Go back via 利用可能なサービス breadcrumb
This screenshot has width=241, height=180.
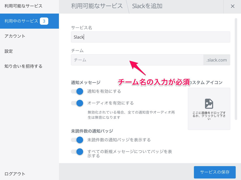coord(97,6)
